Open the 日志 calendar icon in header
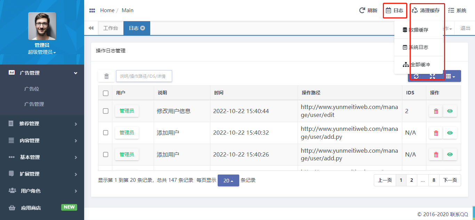This screenshot has width=475, height=220. coord(389,10)
